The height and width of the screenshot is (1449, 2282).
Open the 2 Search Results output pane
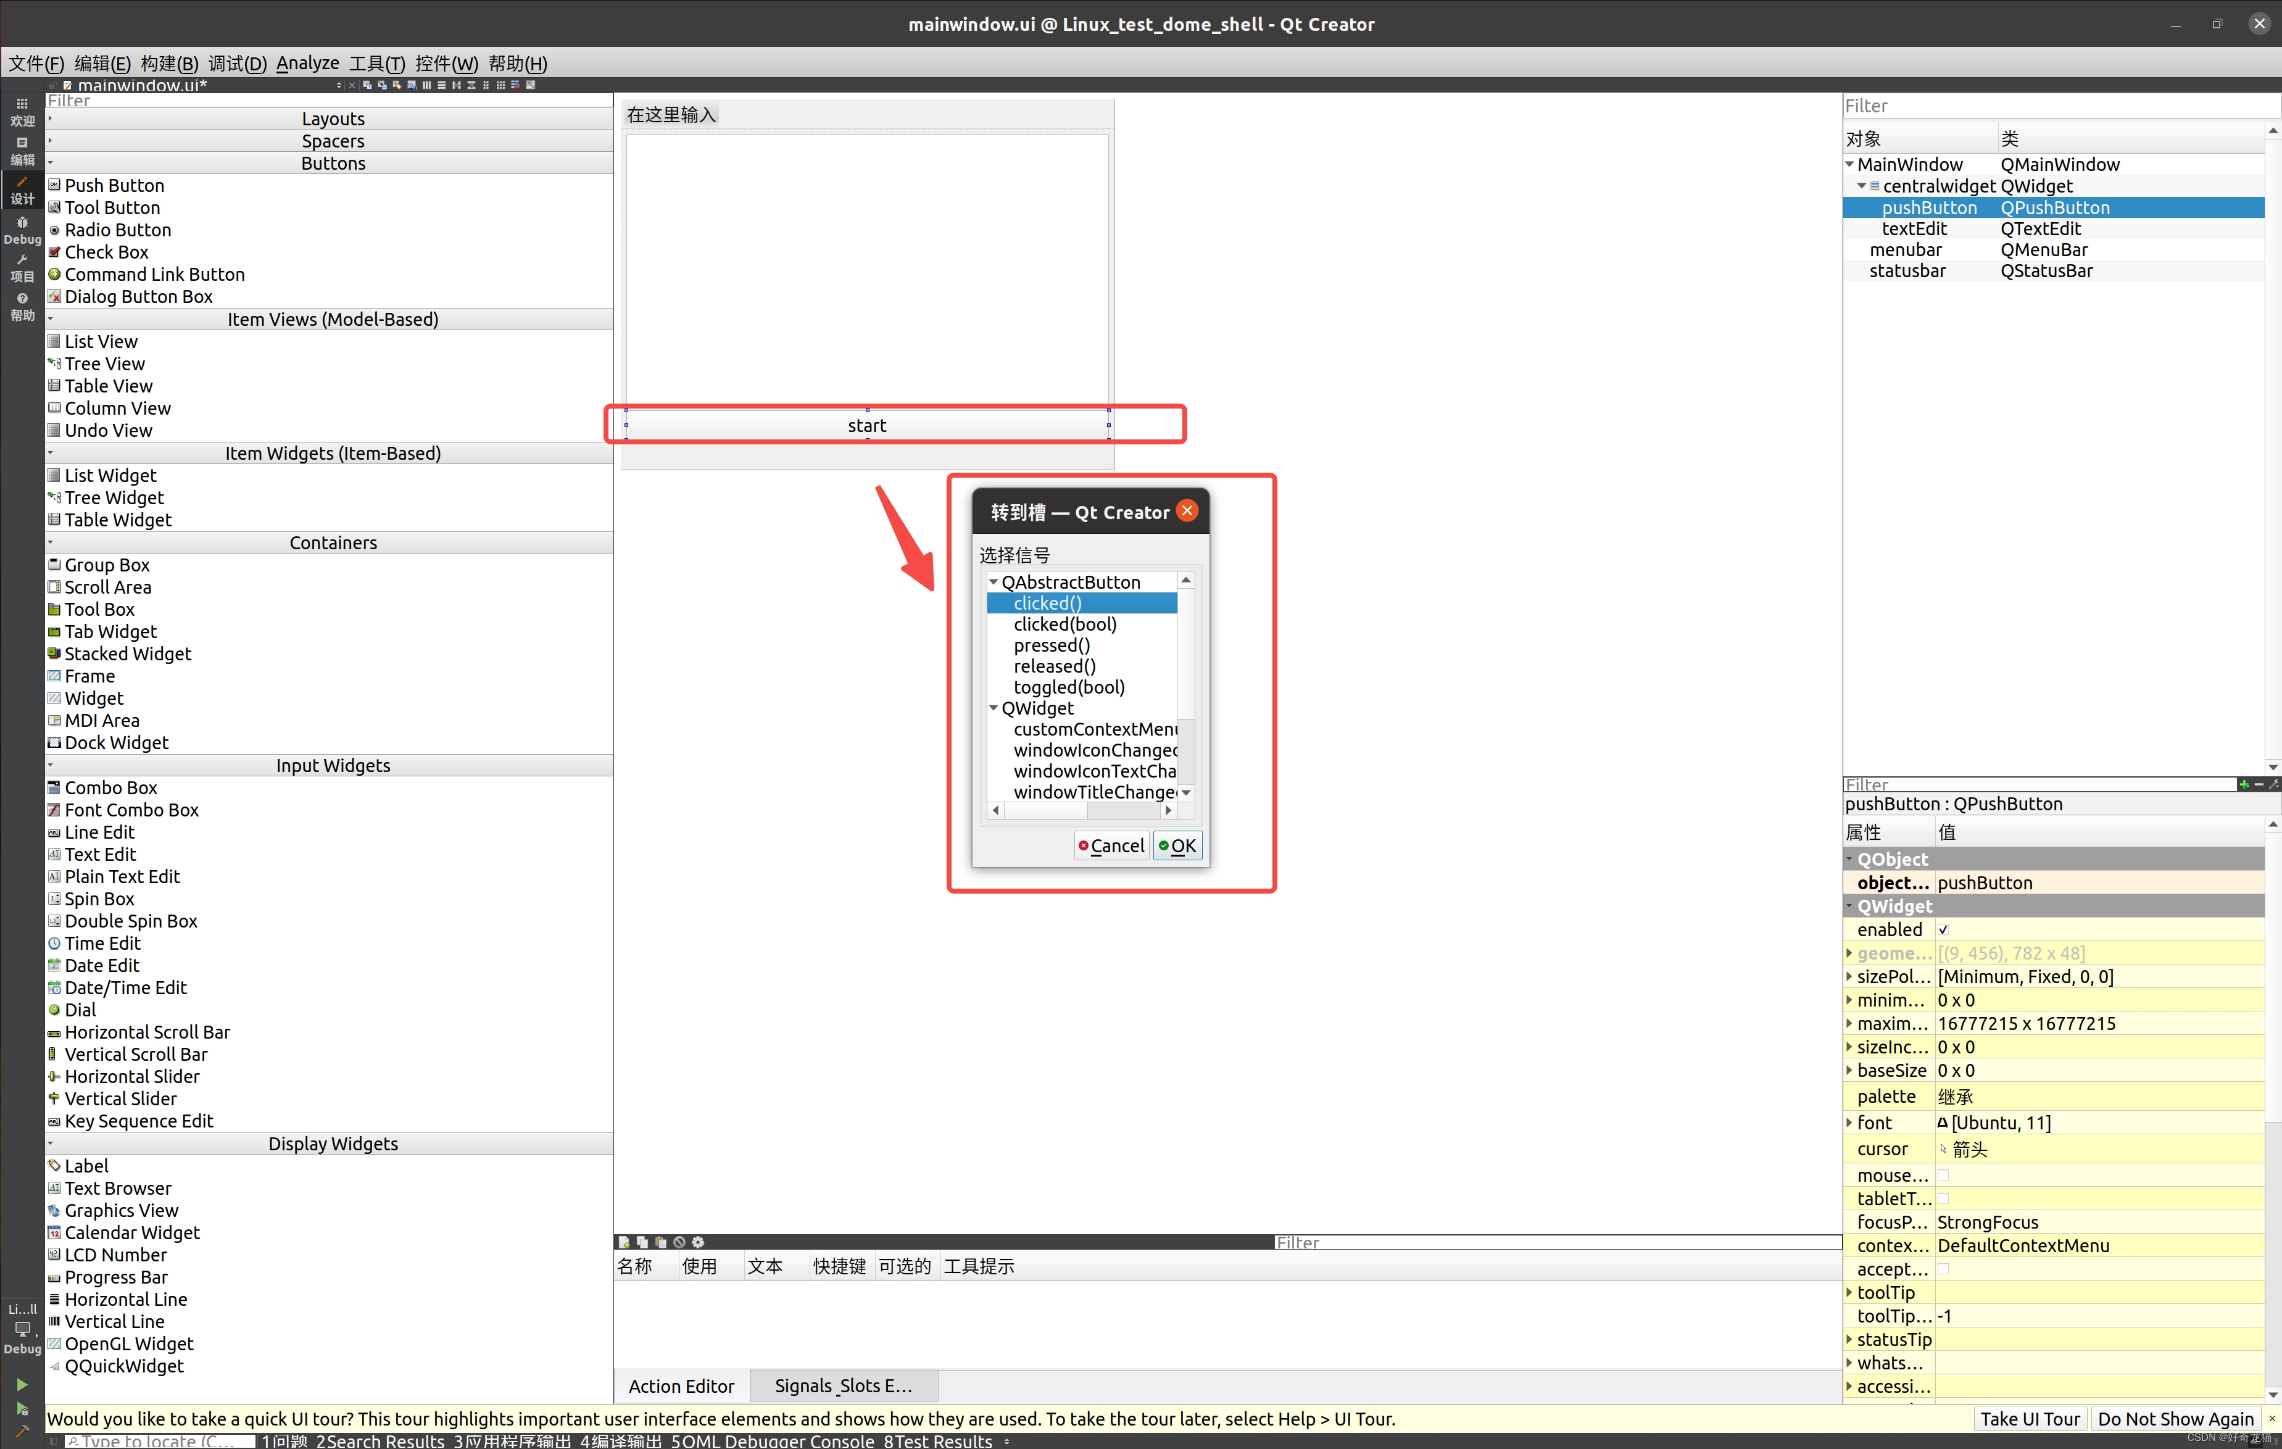(x=380, y=1440)
